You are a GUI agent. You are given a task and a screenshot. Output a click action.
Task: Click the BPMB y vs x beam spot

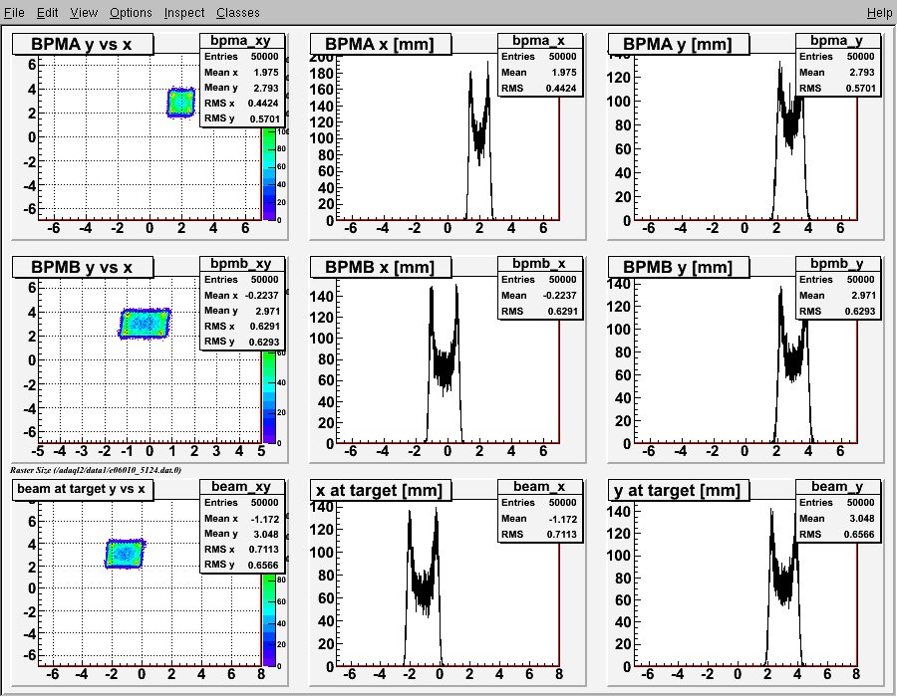(x=145, y=324)
